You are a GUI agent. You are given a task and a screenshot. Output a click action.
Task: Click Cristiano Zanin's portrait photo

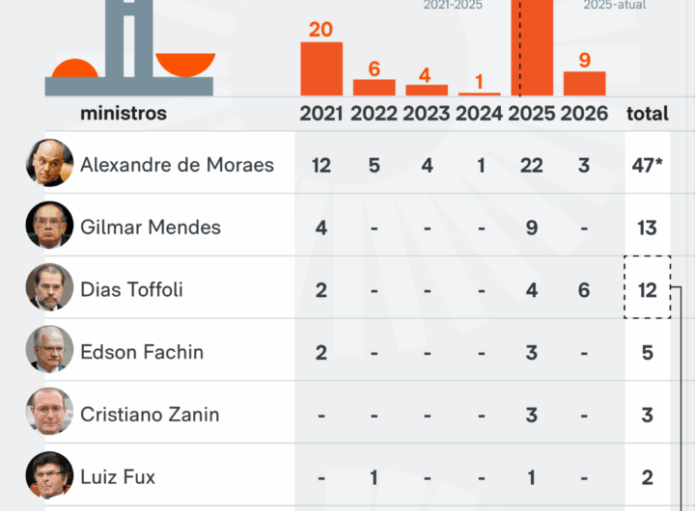coord(49,414)
